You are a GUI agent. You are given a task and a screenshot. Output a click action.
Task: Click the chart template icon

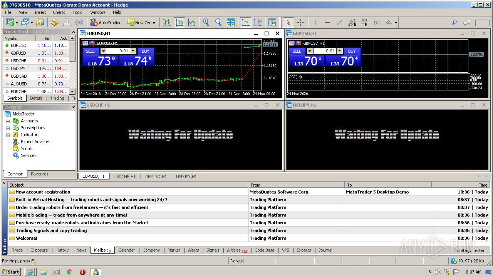tap(272, 22)
